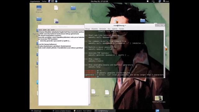The width and height of the screenshot is (199, 112).
Task: Click the 'Selamun Aleyküm arkadaşlar' line in notepad
Action: tap(61, 32)
